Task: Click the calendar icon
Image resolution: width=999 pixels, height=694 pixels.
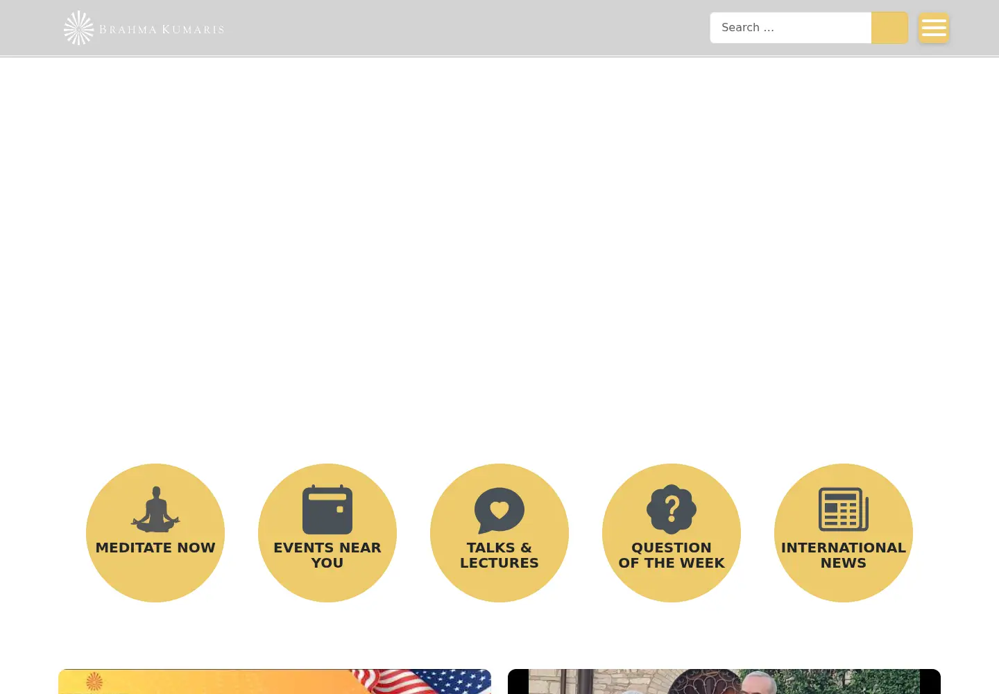Action: pos(327,509)
